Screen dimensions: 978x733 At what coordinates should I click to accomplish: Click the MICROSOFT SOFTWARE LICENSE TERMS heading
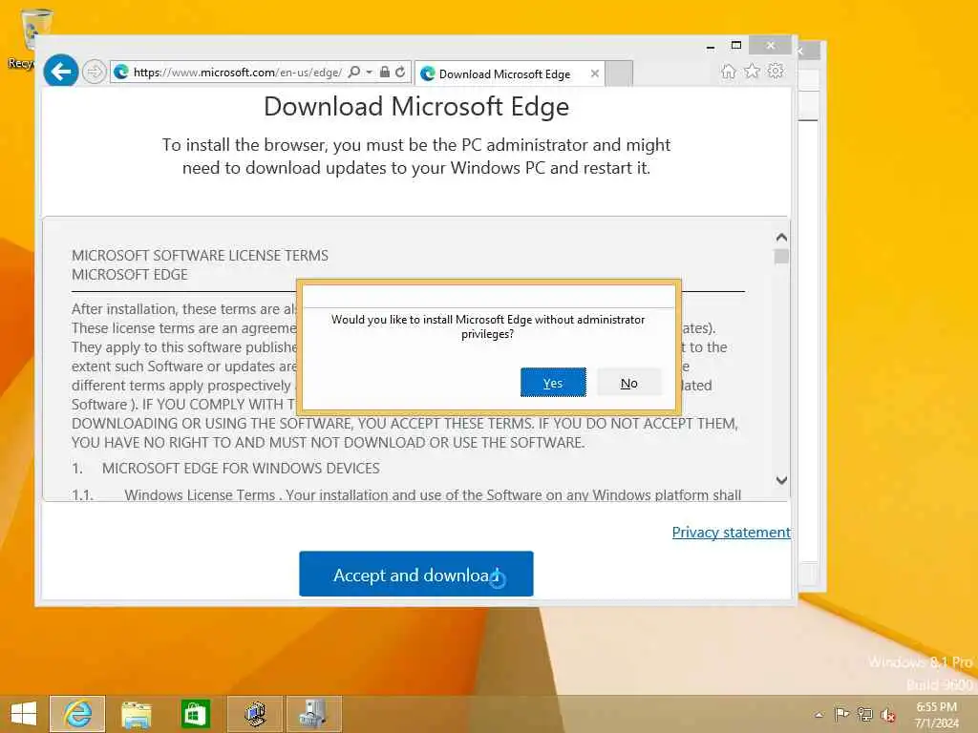[200, 256]
